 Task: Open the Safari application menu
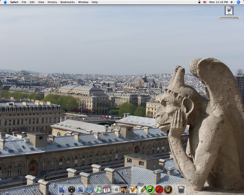coord(14,2)
